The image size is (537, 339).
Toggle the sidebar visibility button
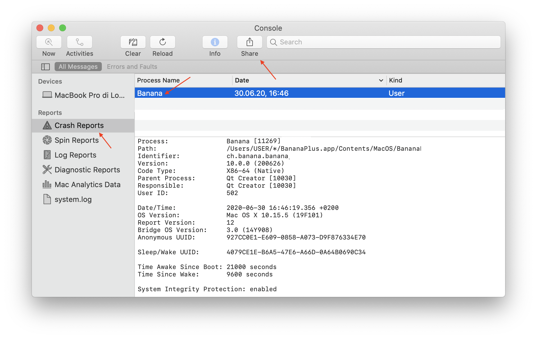45,67
